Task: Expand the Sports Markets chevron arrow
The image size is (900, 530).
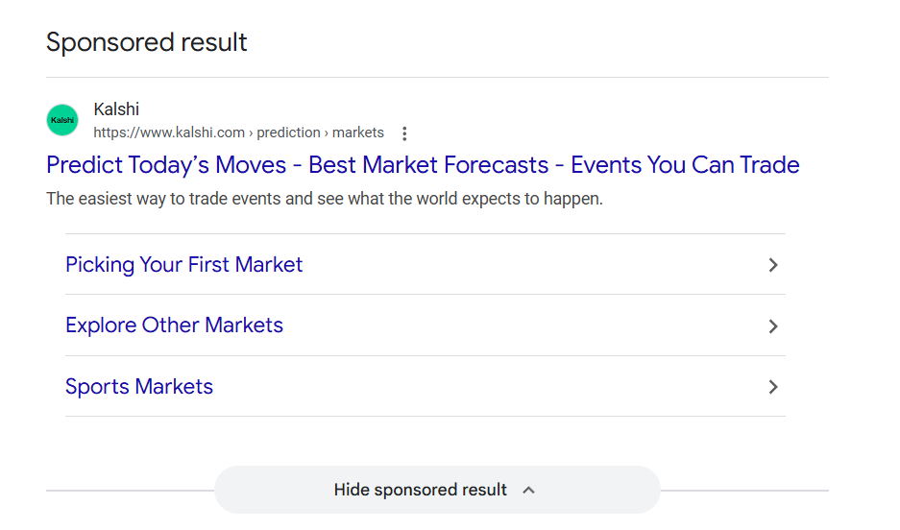Action: 773,387
